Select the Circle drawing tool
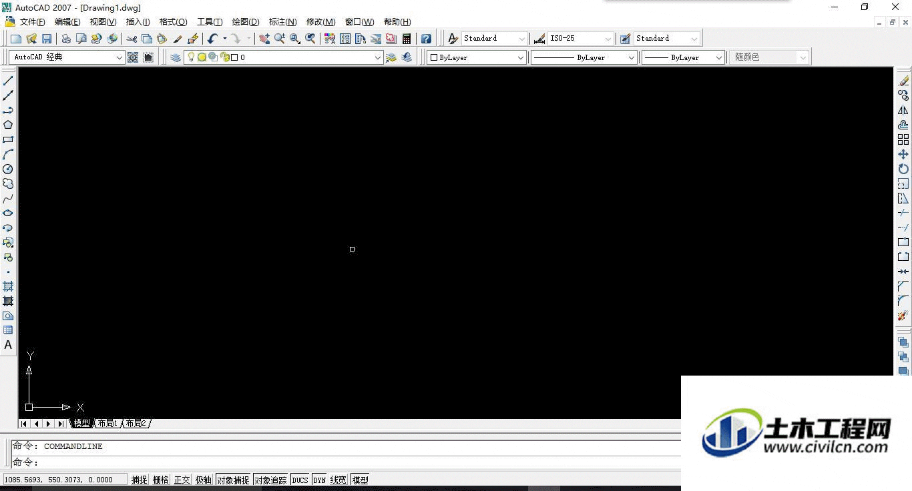This screenshot has height=491, width=912. pyautogui.click(x=8, y=169)
